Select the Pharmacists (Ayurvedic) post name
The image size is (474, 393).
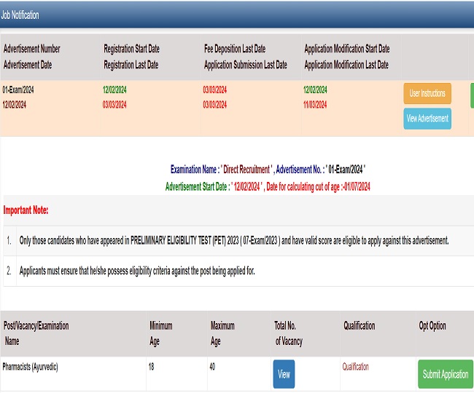[30, 367]
